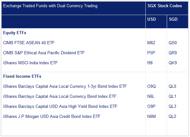
Task: Select USD code M62
Action: 151,43
